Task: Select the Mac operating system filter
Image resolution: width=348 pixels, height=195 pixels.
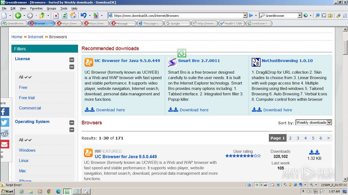Action: pyautogui.click(x=23, y=171)
